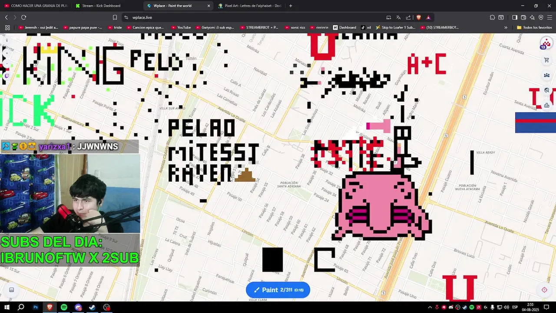Screen dimensions: 556x313
Task: Click the translate page icon
Action: (398, 17)
